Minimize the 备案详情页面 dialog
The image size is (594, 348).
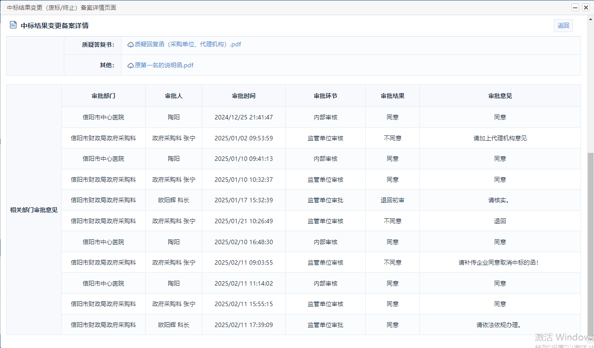575,8
